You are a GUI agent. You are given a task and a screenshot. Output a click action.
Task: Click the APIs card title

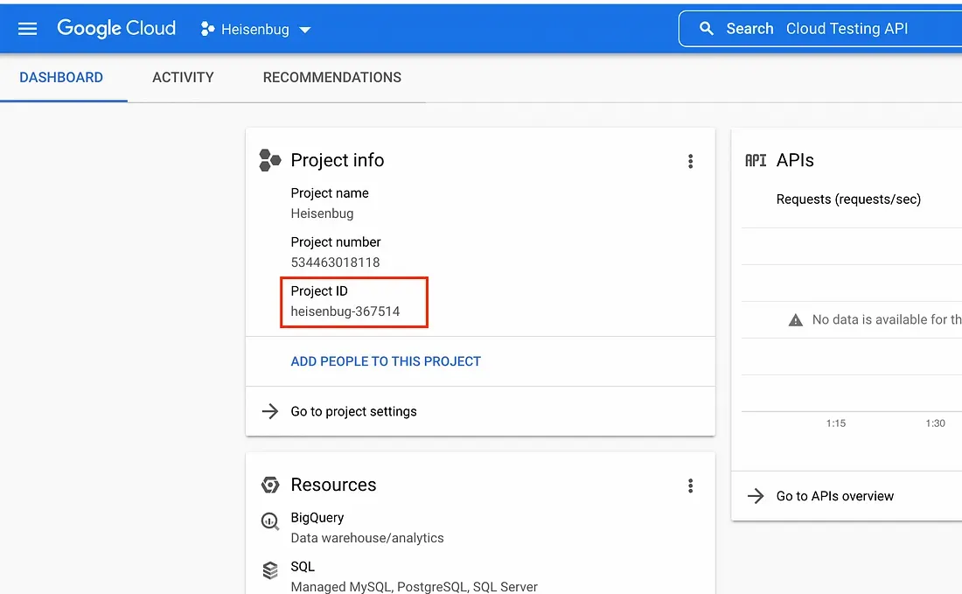(x=795, y=160)
